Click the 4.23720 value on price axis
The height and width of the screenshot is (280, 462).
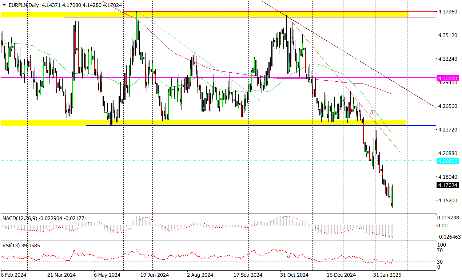point(448,130)
